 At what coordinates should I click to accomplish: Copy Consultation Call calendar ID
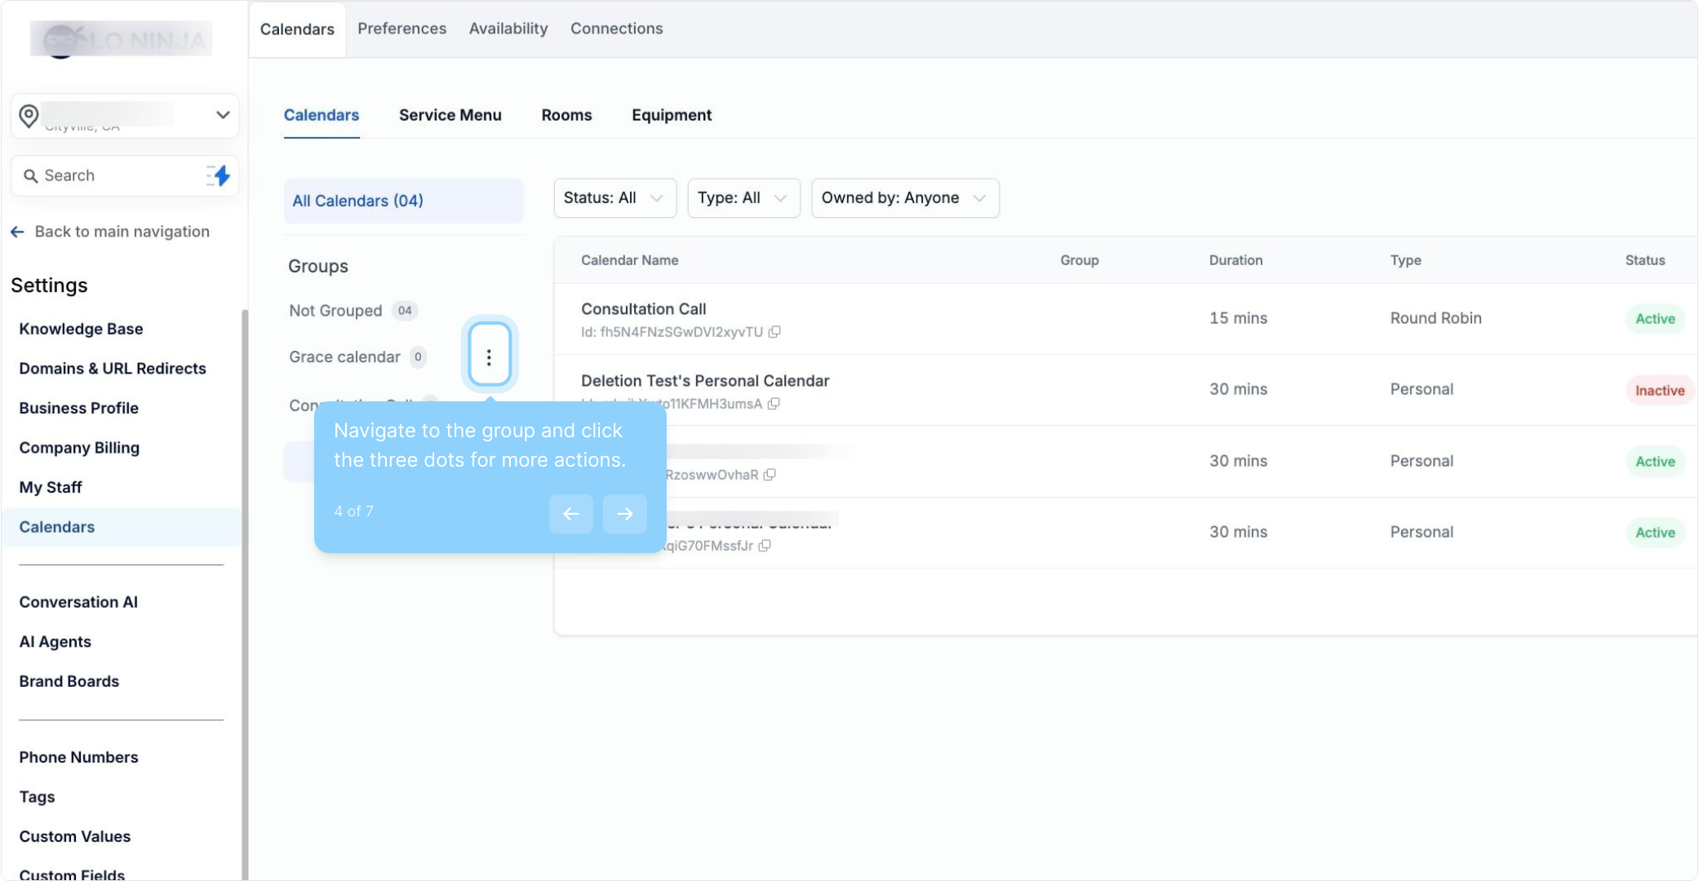click(x=774, y=332)
